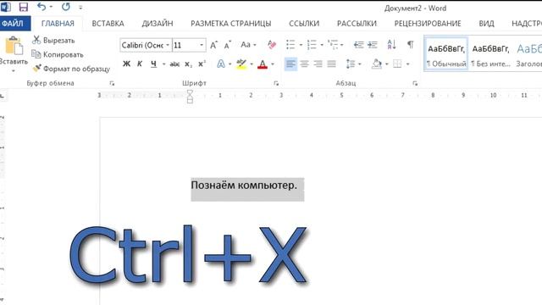The width and height of the screenshot is (542, 305).
Task: Open Шрифт dialog launcher
Action: [x=276, y=83]
